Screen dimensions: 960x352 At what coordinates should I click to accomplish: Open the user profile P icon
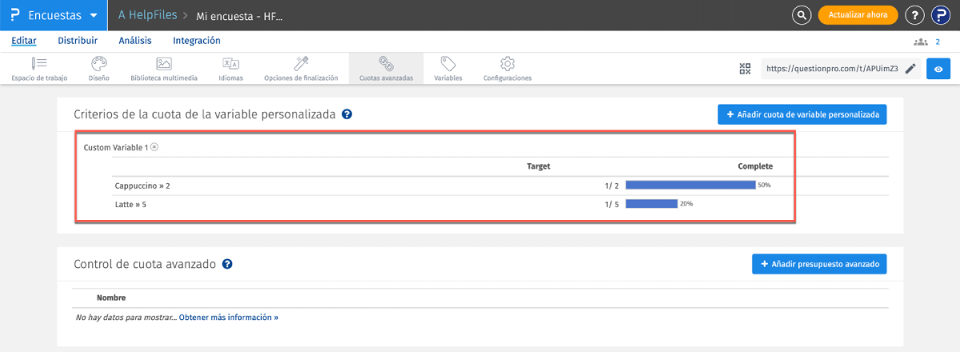pos(941,15)
